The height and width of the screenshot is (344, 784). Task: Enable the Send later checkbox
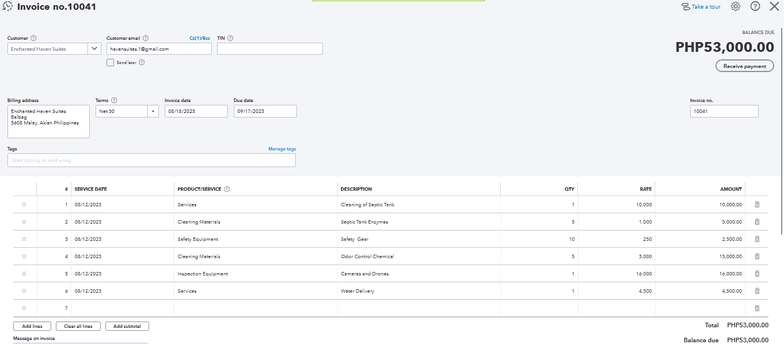pyautogui.click(x=110, y=63)
